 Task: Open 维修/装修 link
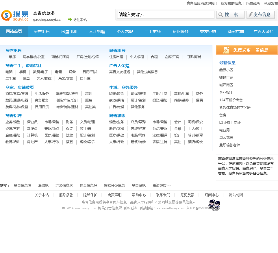click(x=181, y=100)
